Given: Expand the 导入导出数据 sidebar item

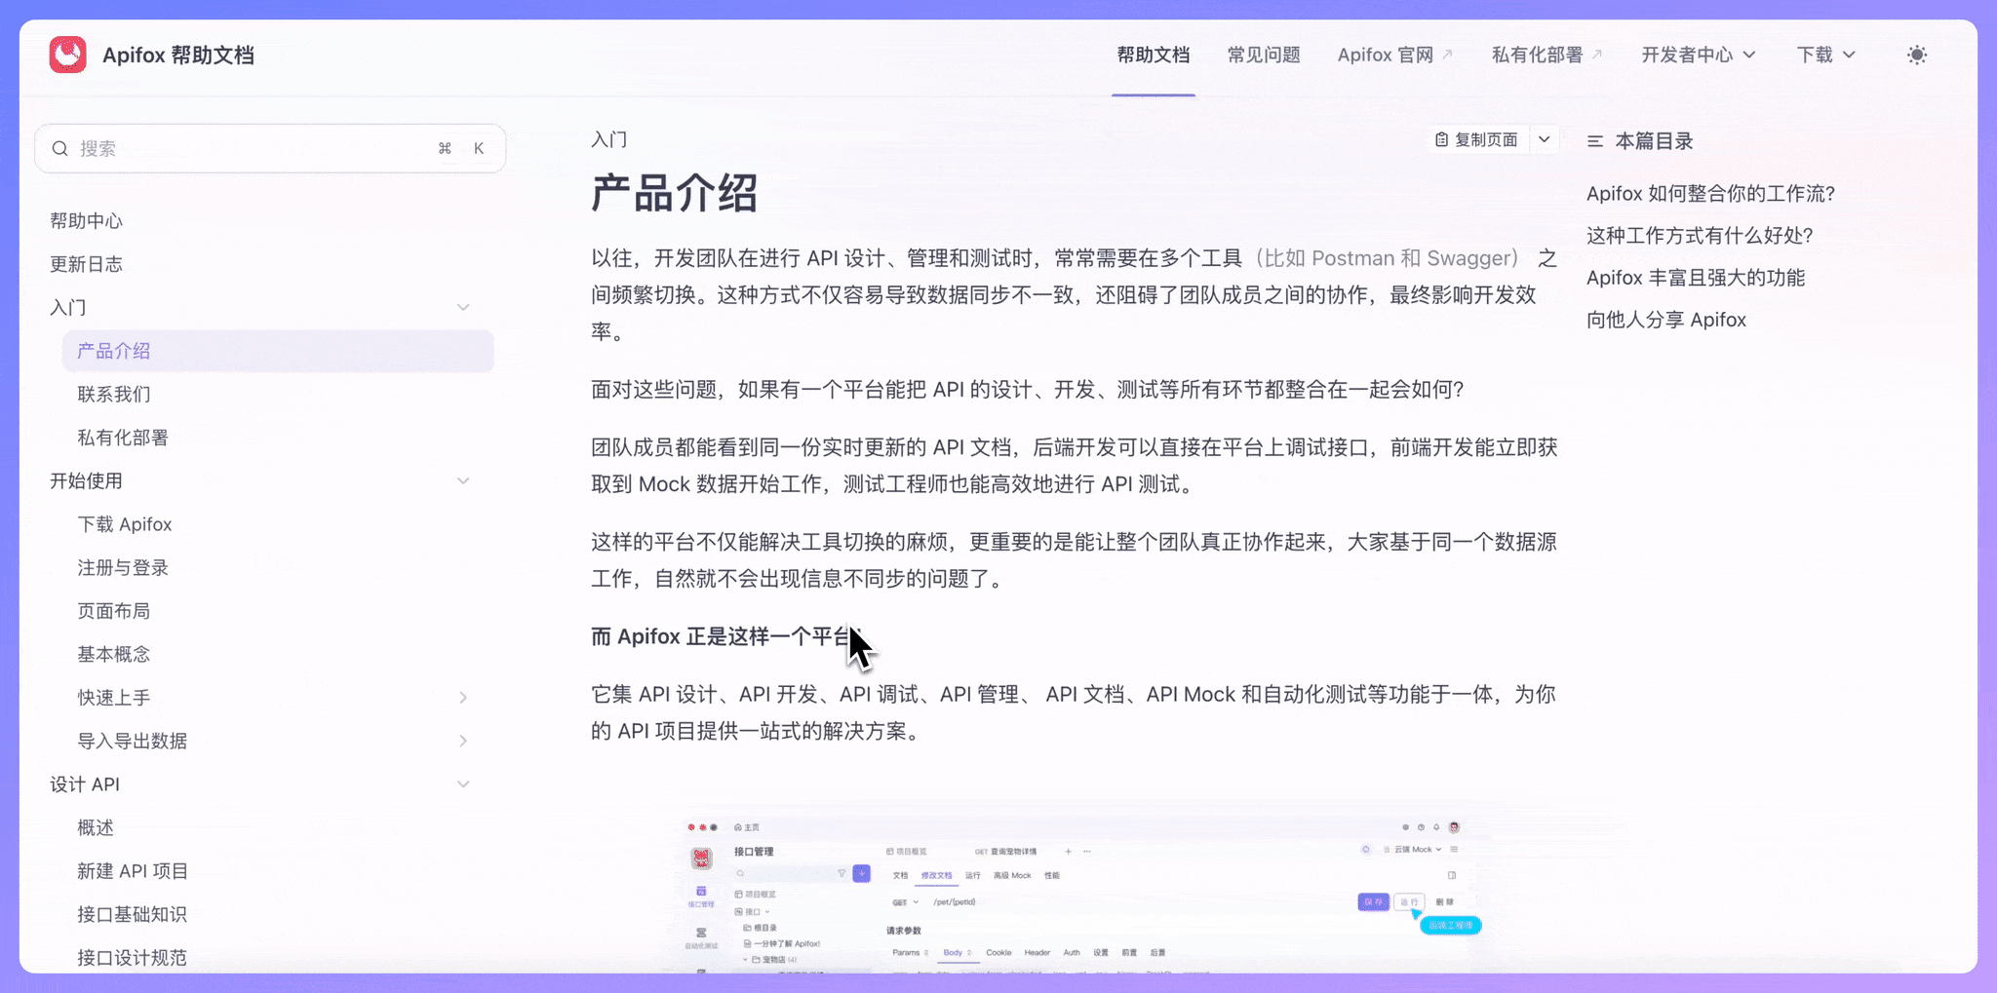Looking at the screenshot, I should pos(463,741).
